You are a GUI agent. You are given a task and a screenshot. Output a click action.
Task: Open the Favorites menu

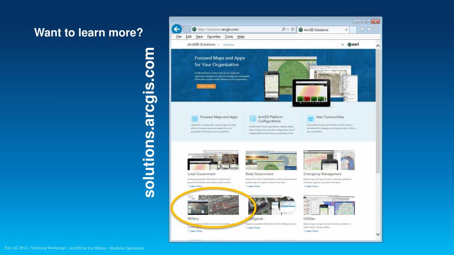click(x=214, y=37)
